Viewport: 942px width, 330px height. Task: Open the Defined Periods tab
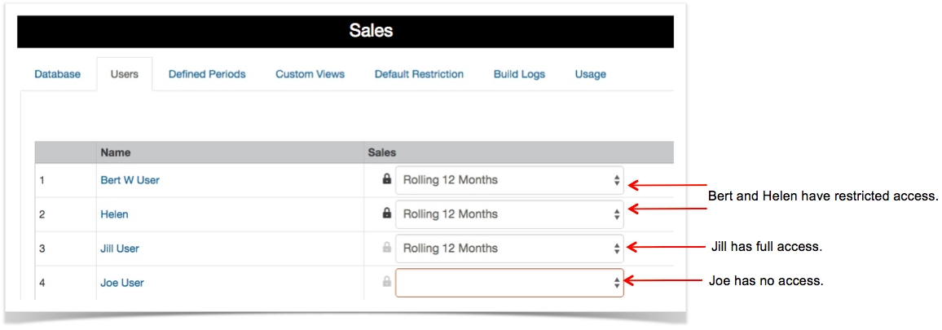pos(207,74)
